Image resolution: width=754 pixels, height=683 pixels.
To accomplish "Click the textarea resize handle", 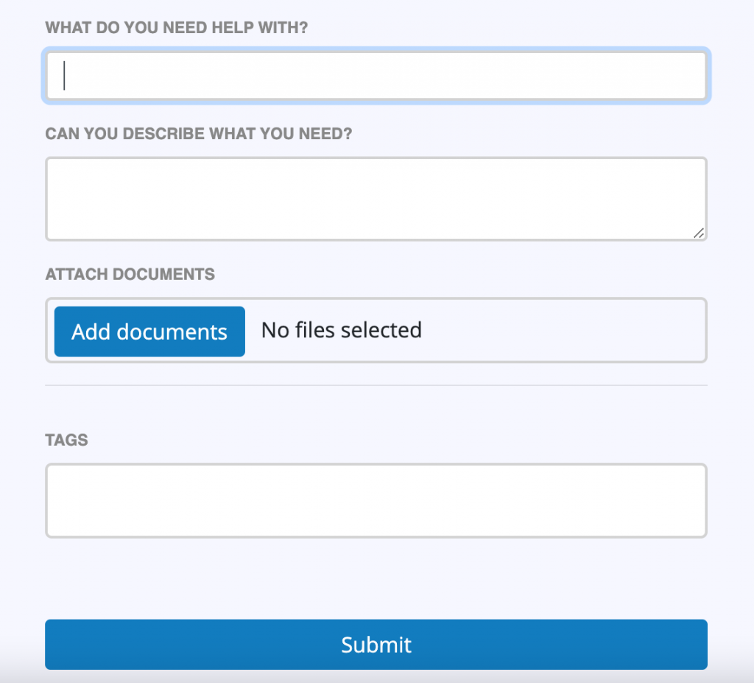I will click(x=700, y=234).
